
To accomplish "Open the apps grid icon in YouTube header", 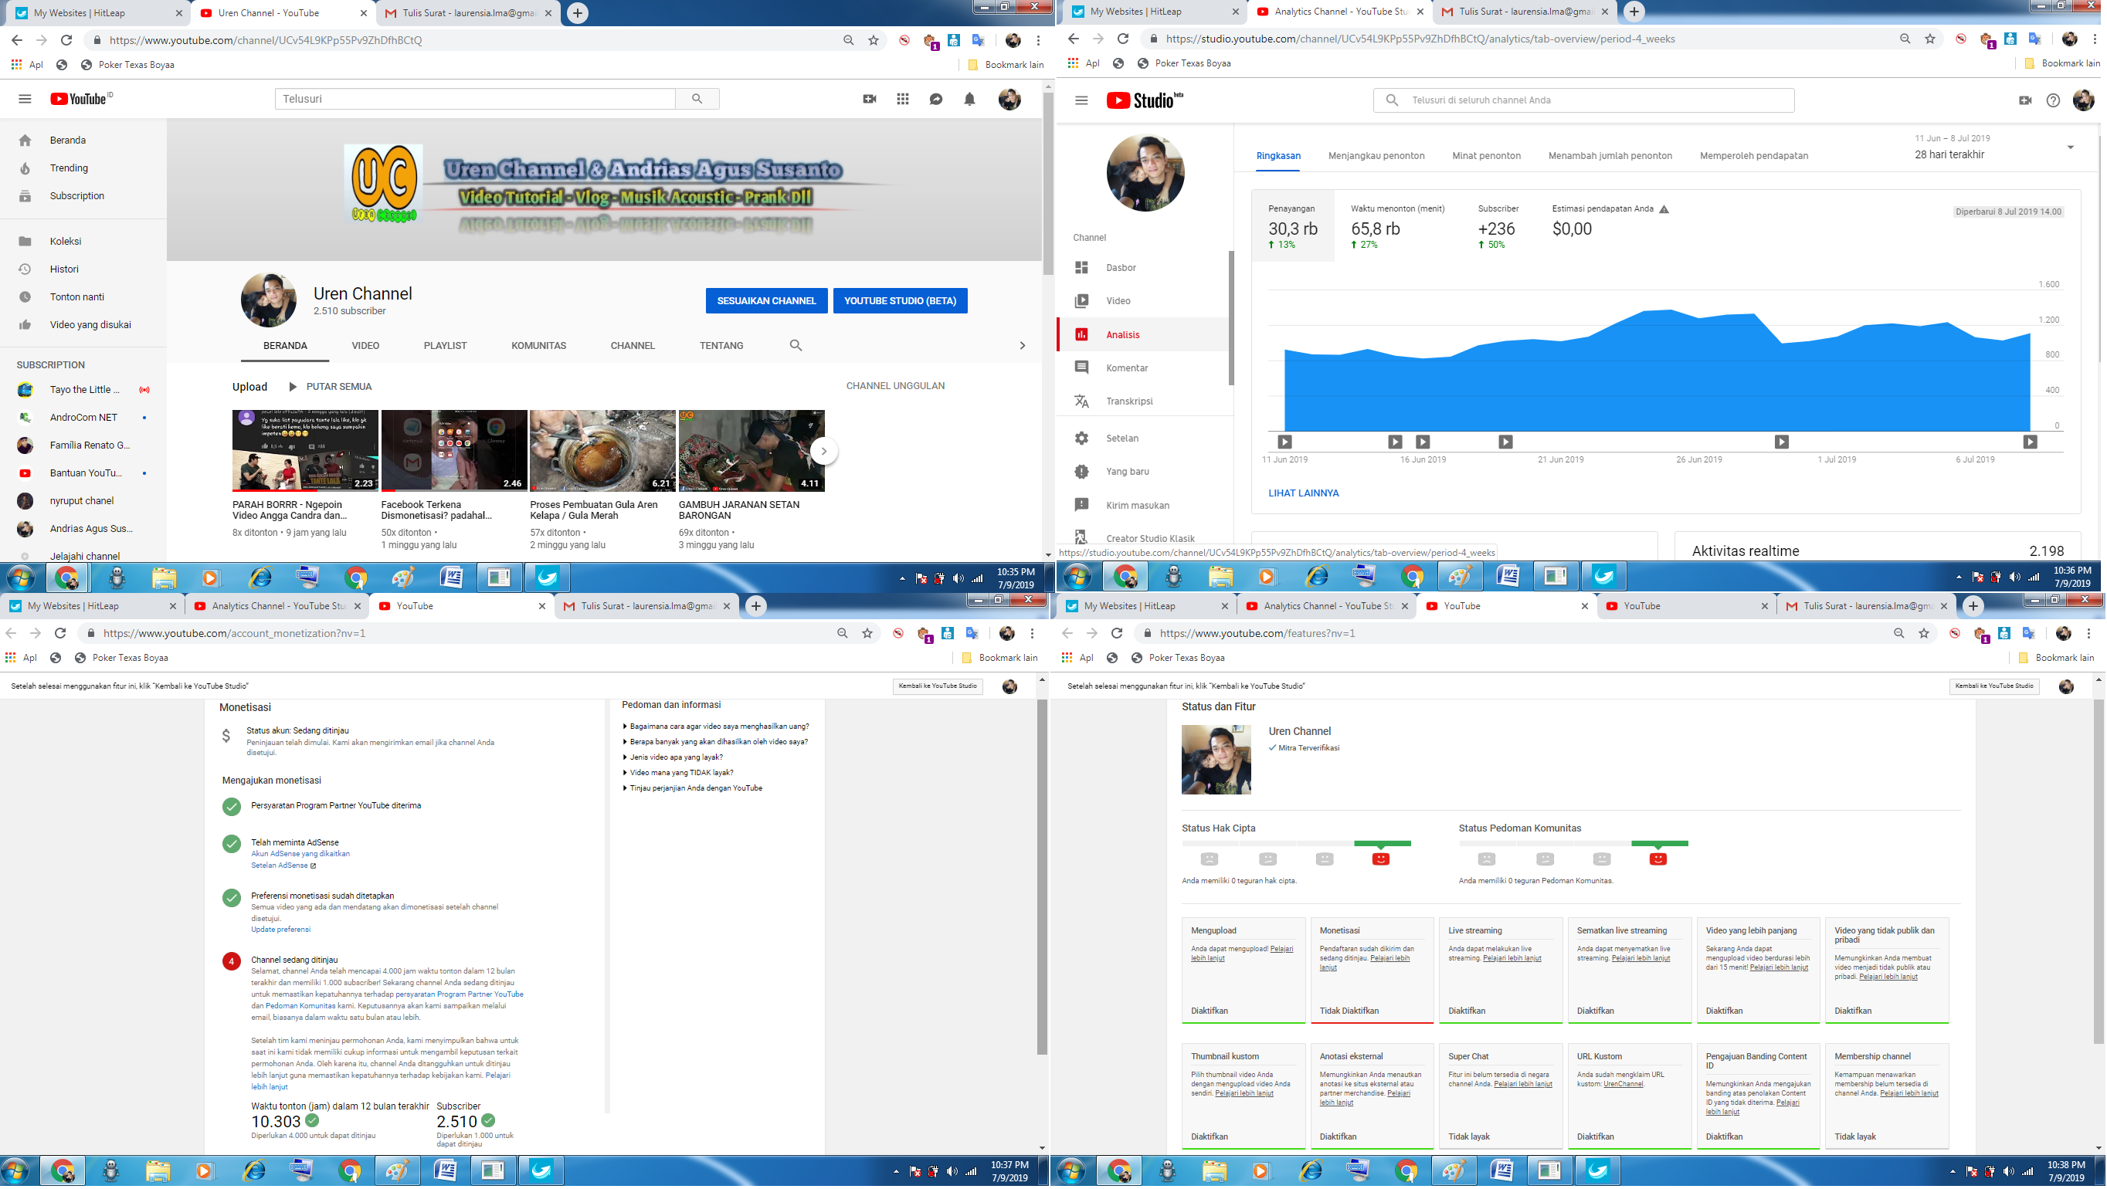I will click(x=902, y=99).
